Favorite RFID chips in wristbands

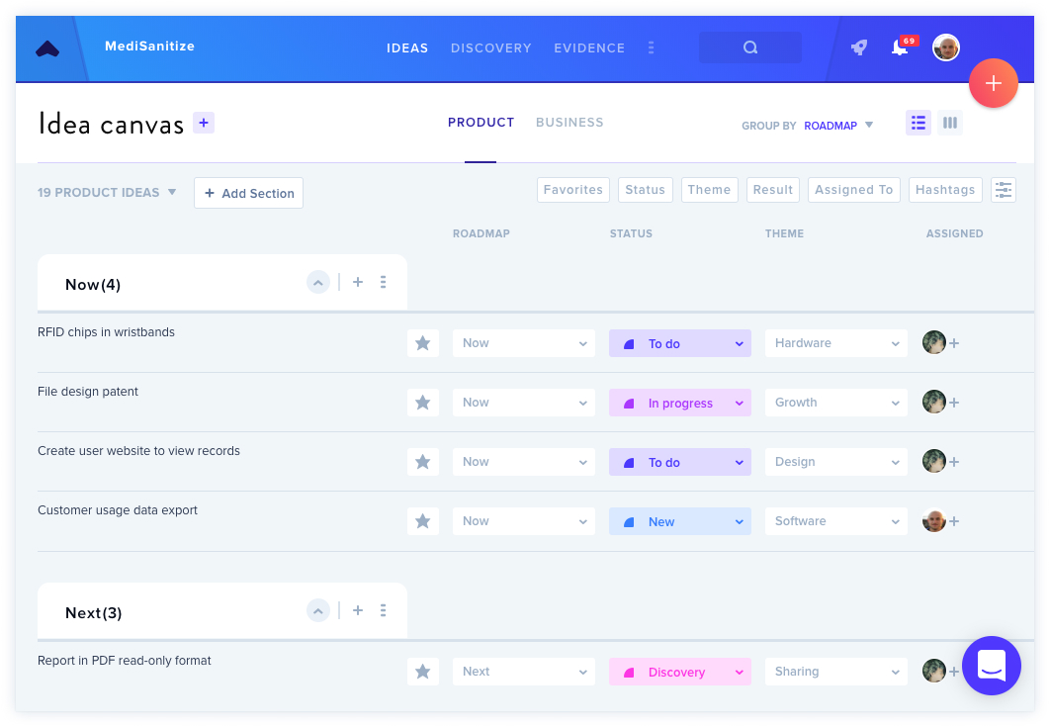422,343
